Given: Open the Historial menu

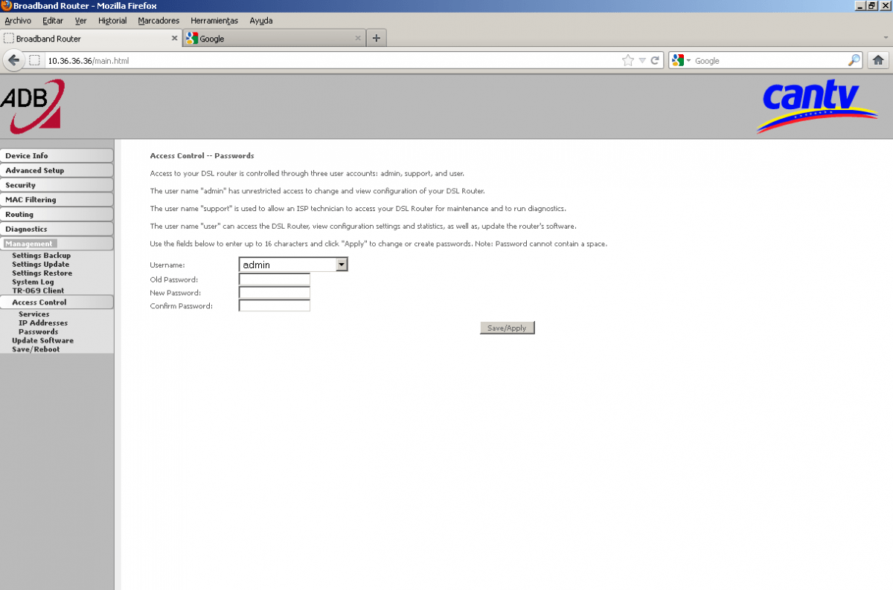Looking at the screenshot, I should pos(112,20).
